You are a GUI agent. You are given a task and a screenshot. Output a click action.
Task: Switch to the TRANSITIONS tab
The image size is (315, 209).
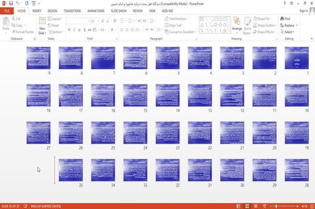tap(72, 11)
